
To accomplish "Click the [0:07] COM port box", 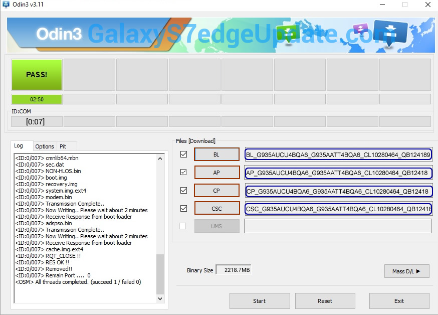I will 37,121.
